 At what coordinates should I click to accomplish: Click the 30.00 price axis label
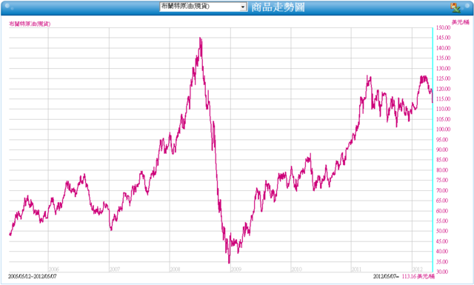(x=441, y=272)
